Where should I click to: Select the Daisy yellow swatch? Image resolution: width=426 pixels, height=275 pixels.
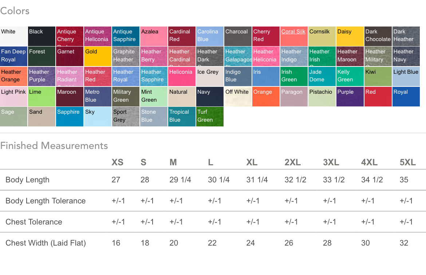[x=350, y=36]
